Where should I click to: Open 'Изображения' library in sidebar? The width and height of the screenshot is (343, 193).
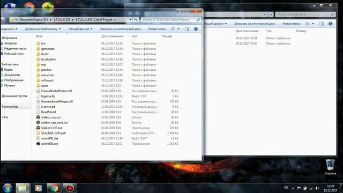tap(13, 80)
